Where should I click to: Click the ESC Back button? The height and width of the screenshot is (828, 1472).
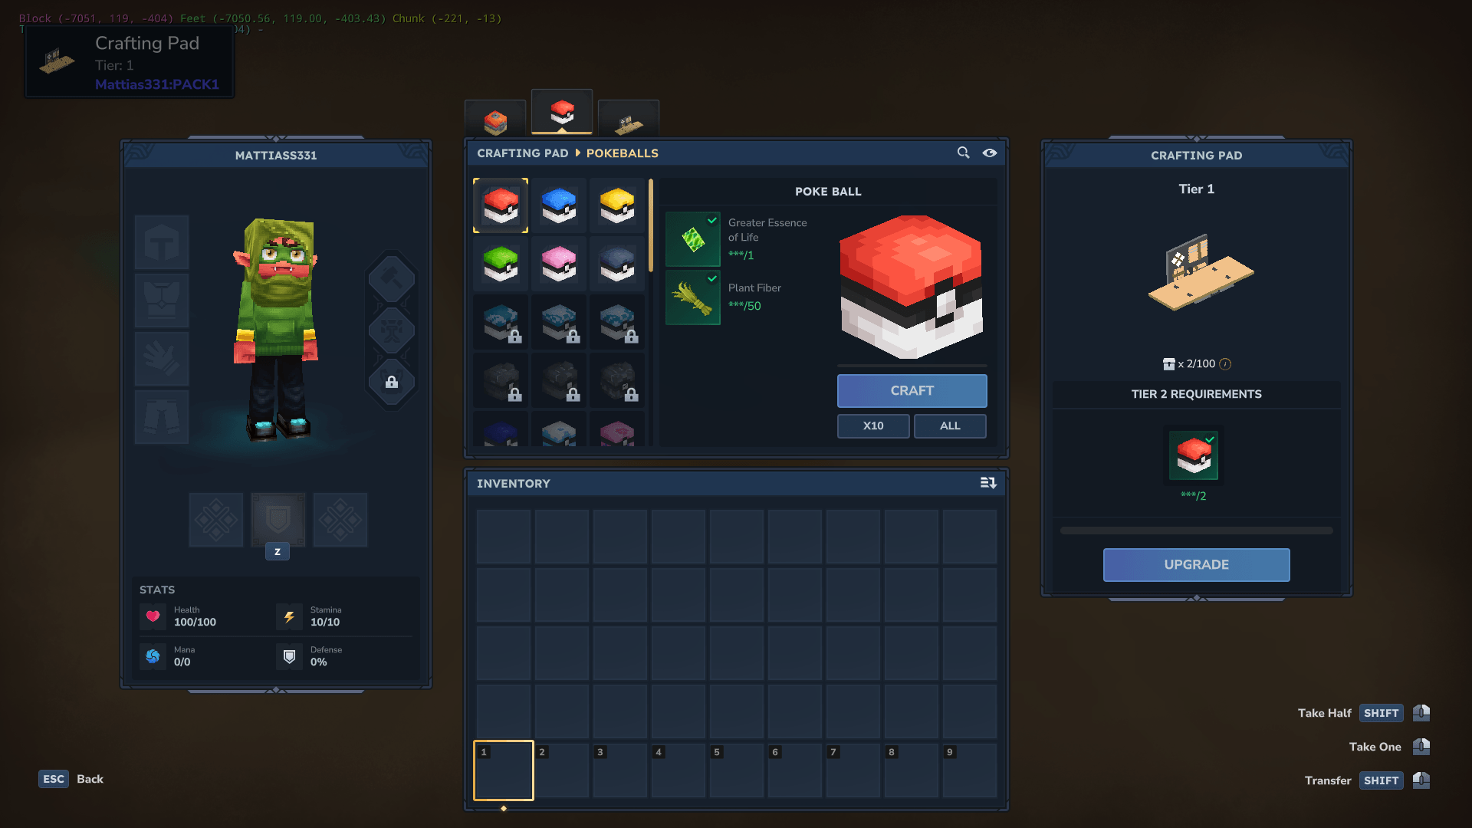coord(71,779)
